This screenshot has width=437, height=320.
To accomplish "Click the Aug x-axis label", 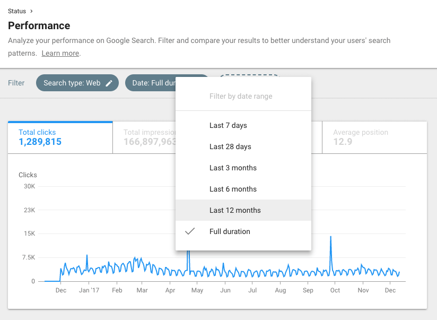I will (281, 290).
